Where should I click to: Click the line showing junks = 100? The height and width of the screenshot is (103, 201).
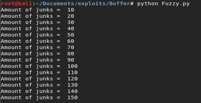(39, 66)
